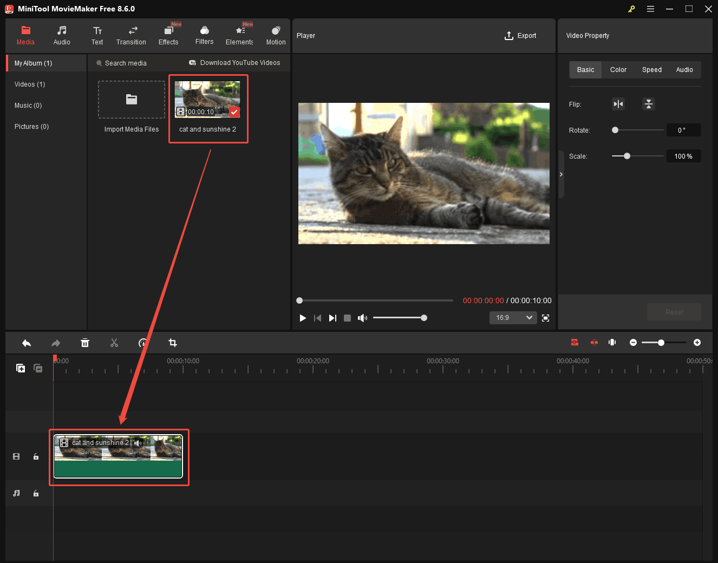Switch to Basic property tab
Image resolution: width=718 pixels, height=563 pixels.
[585, 70]
